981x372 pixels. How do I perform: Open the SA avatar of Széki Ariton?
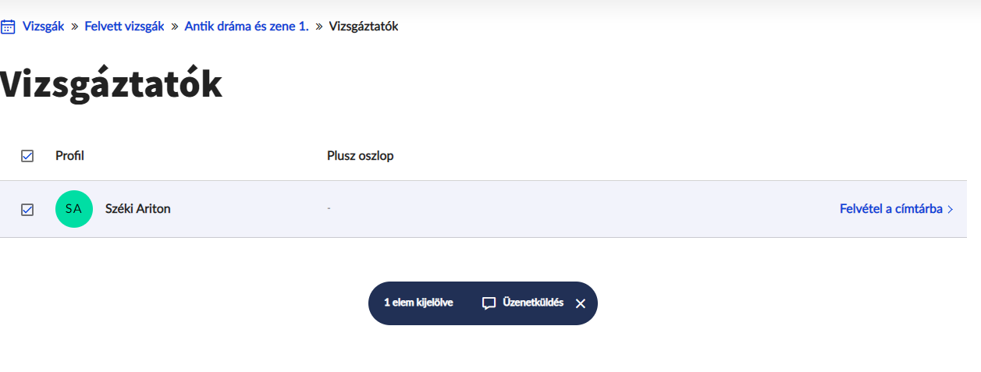point(73,209)
